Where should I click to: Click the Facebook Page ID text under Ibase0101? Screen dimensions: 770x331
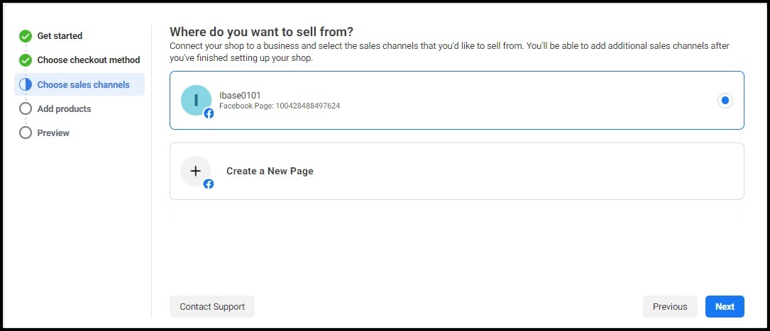280,106
